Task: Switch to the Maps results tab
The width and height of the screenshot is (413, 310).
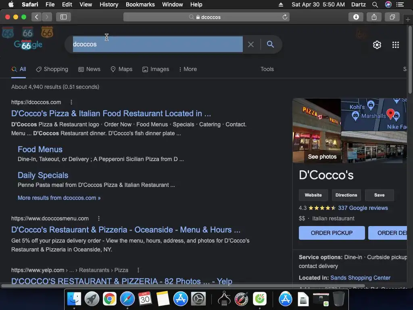Action: pos(121,69)
